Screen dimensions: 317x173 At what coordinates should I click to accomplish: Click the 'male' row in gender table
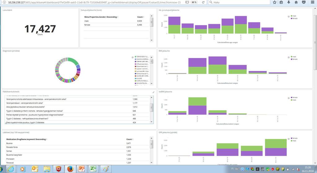click(117, 21)
